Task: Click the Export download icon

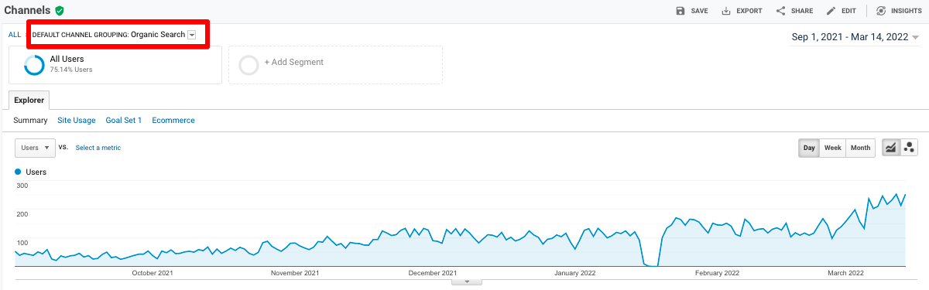Action: click(726, 11)
